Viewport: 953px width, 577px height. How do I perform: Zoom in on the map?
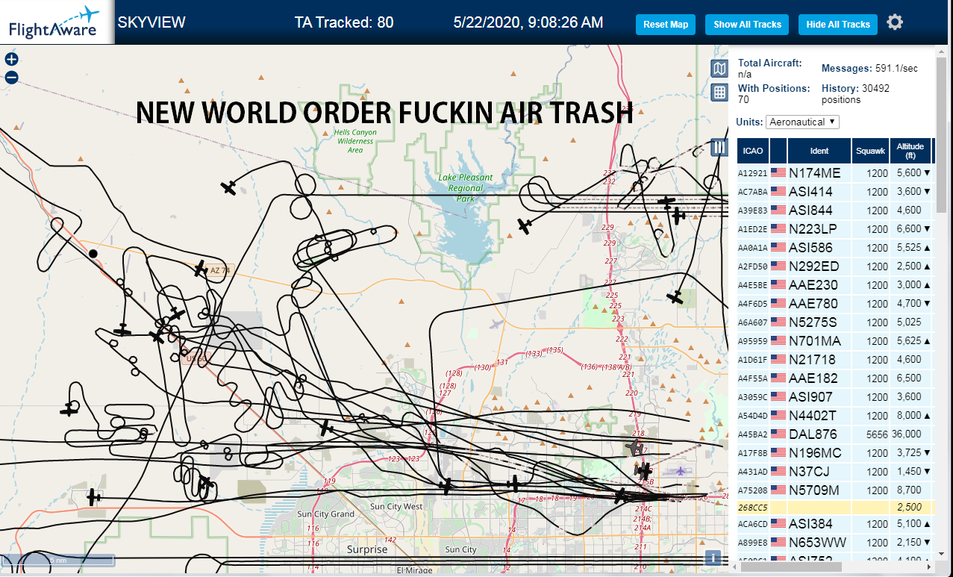(x=12, y=60)
